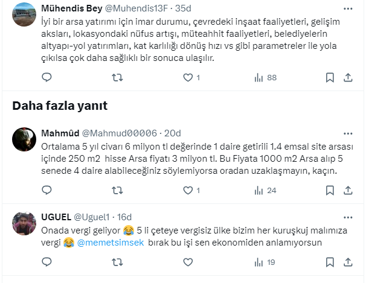Like Mühendis Bey's tweet
Image resolution: width=369 pixels, height=283 pixels.
188,78
